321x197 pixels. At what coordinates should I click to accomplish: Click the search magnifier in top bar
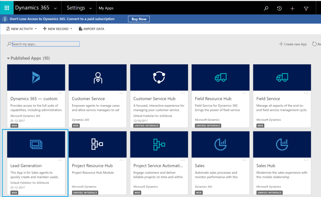click(266, 9)
